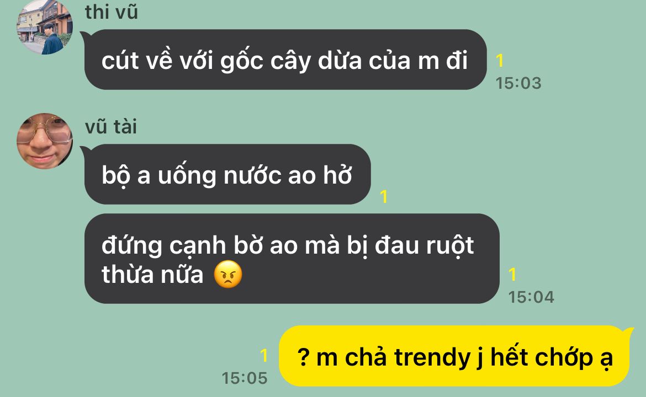
Task: Click read count beside the 15:03 message
Action: [500, 61]
